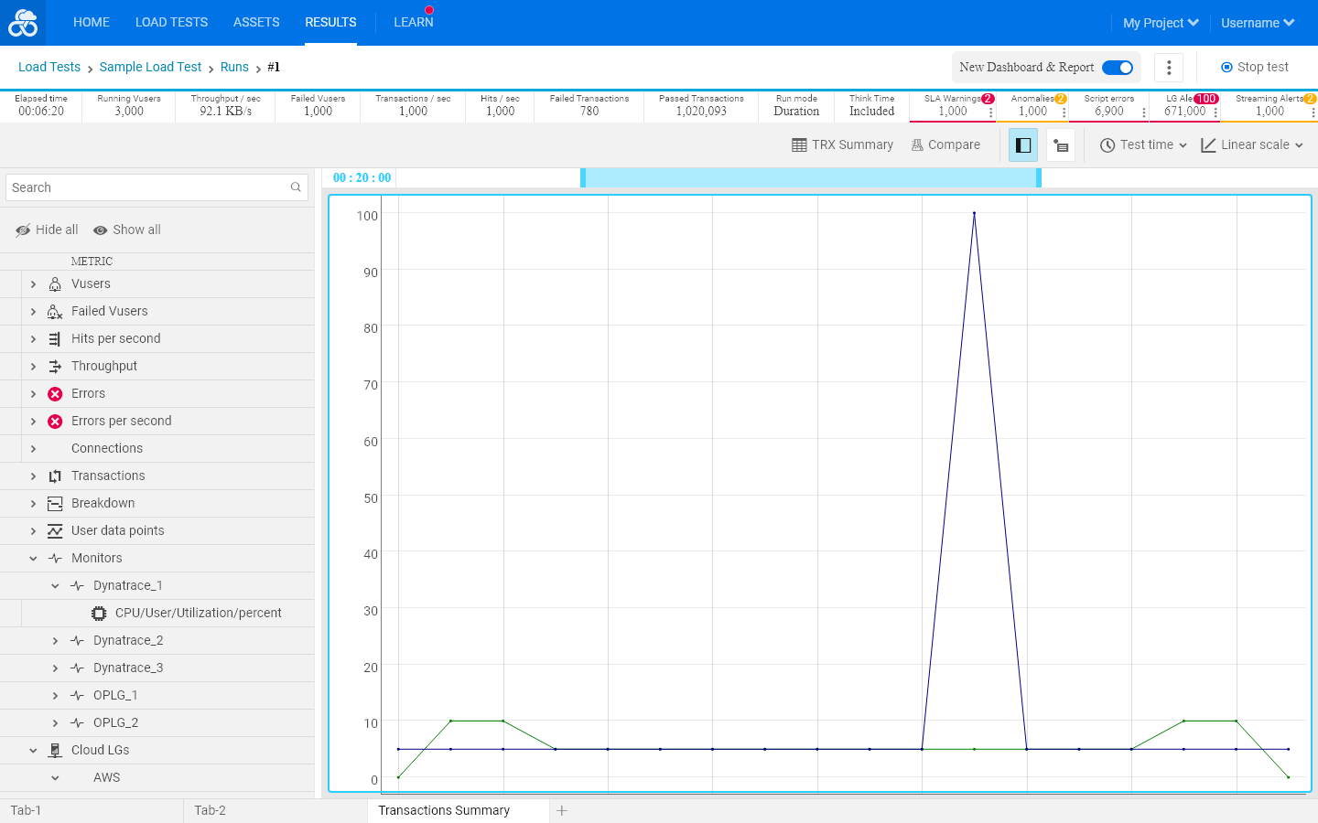The image size is (1318, 823).
Task: Click the search magnifier icon
Action: point(296,187)
